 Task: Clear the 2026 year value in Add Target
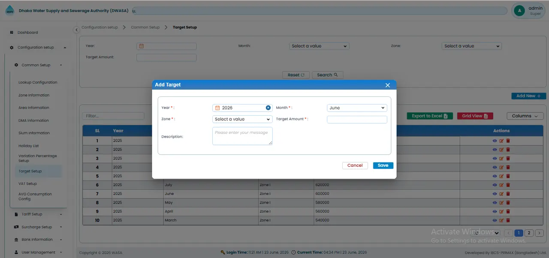268,108
